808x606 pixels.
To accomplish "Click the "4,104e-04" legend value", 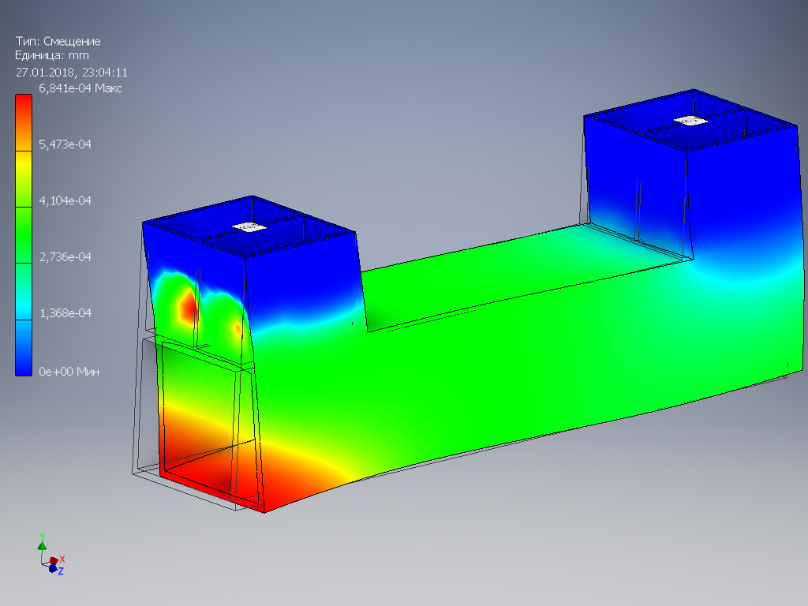I will [65, 200].
